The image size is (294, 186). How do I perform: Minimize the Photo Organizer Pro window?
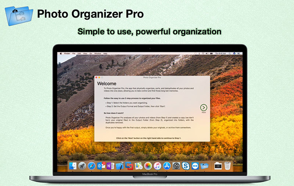click(x=99, y=77)
